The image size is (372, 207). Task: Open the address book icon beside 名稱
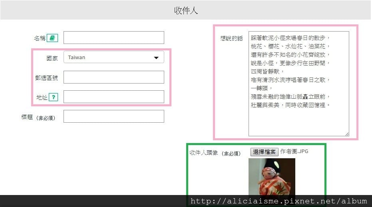(x=52, y=38)
